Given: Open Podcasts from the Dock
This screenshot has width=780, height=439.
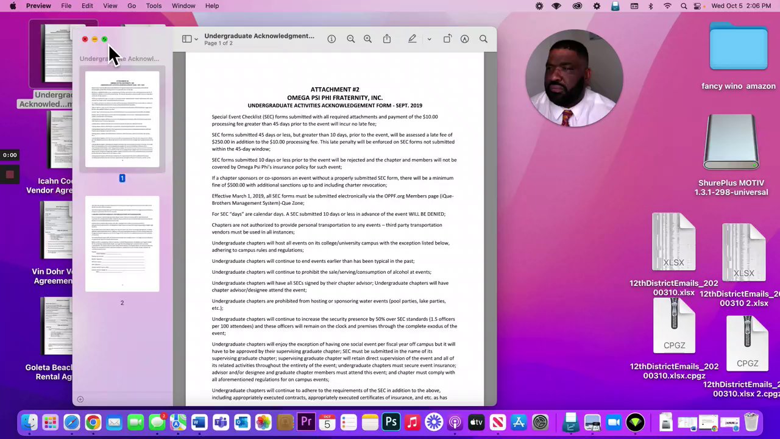Looking at the screenshot, I should tap(455, 422).
